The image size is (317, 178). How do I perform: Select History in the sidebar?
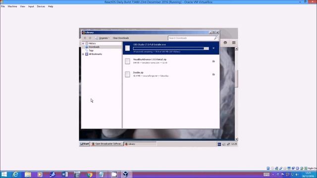click(92, 44)
